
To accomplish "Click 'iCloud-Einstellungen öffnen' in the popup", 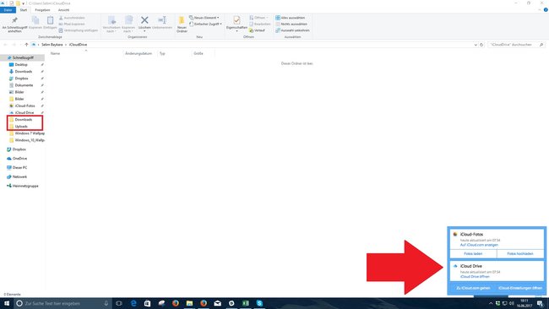I will [x=520, y=288].
